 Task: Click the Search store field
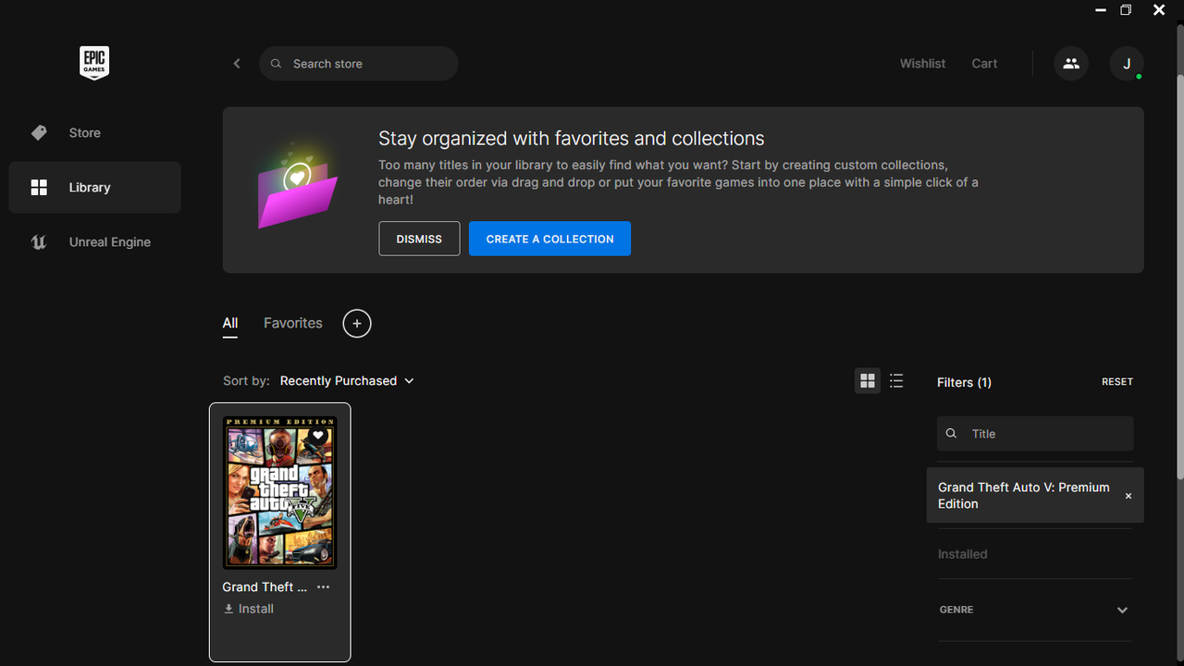point(359,64)
